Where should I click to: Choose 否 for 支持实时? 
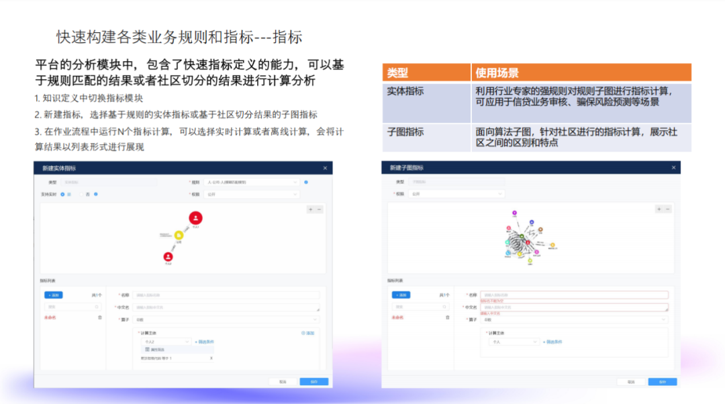click(x=81, y=194)
